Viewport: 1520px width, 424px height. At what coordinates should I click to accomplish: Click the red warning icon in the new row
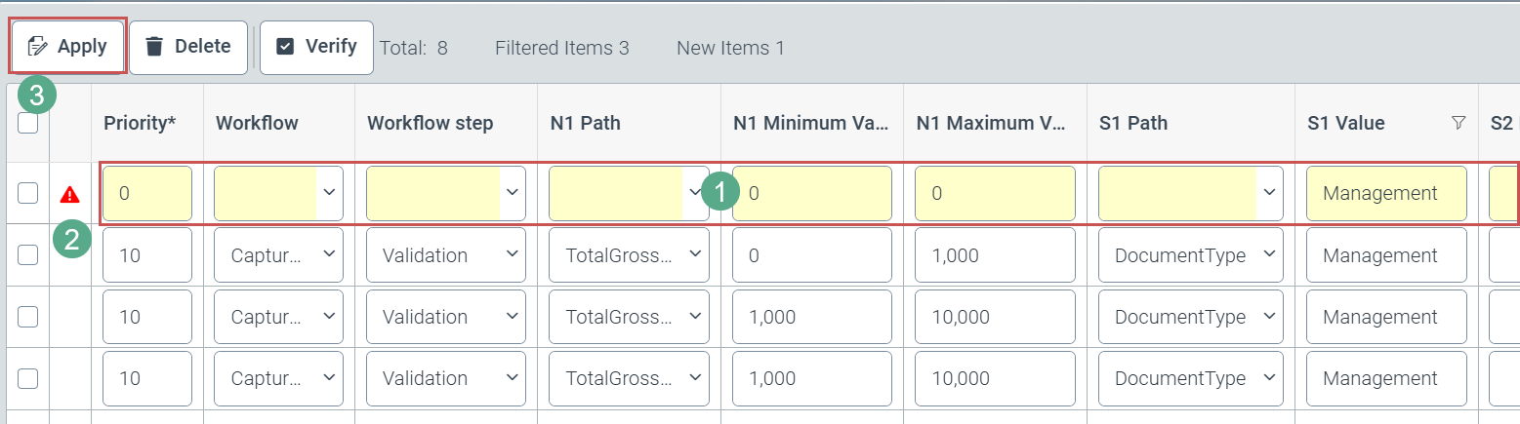tap(69, 194)
